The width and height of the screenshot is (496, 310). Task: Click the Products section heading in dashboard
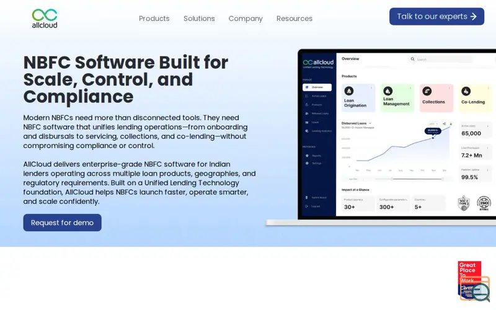pyautogui.click(x=349, y=76)
